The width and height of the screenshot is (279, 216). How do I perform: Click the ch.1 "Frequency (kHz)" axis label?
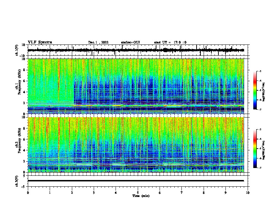point(19,82)
